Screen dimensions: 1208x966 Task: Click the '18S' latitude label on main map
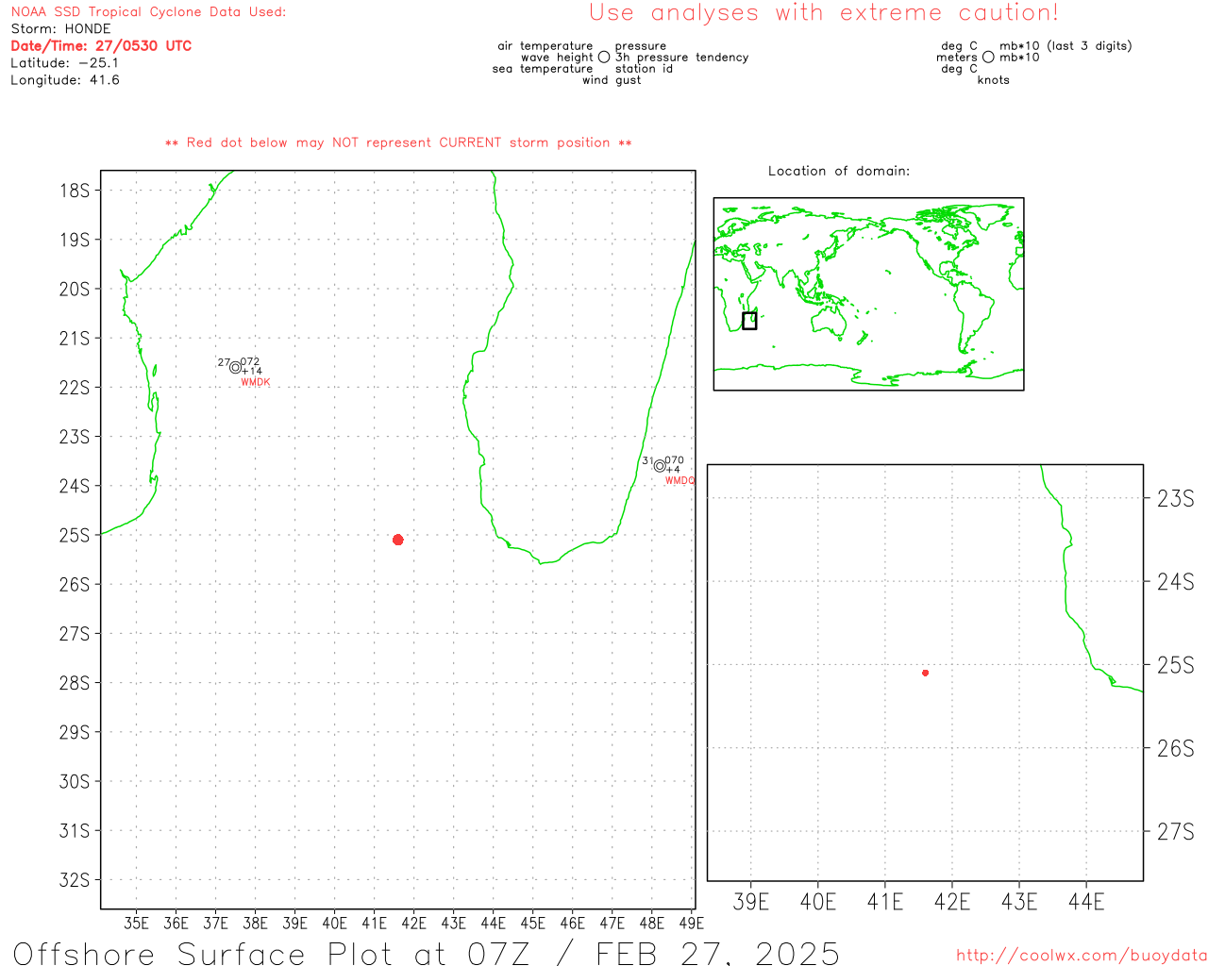click(x=75, y=191)
